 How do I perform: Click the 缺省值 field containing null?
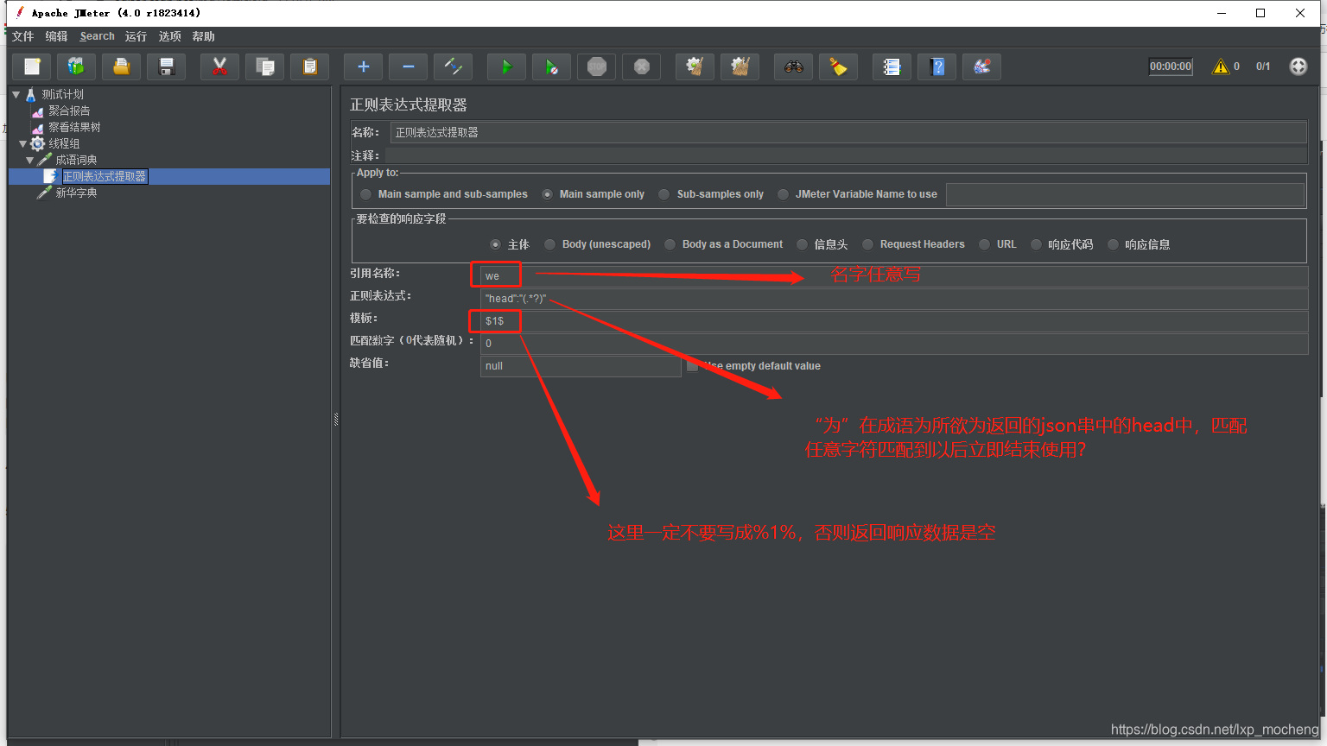click(x=581, y=366)
